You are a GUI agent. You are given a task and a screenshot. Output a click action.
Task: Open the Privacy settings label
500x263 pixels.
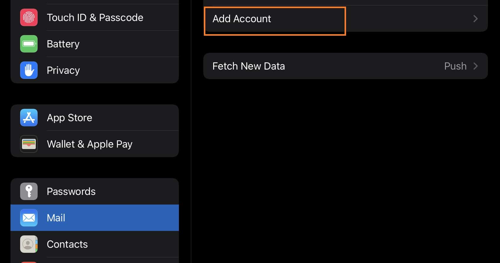pyautogui.click(x=63, y=70)
